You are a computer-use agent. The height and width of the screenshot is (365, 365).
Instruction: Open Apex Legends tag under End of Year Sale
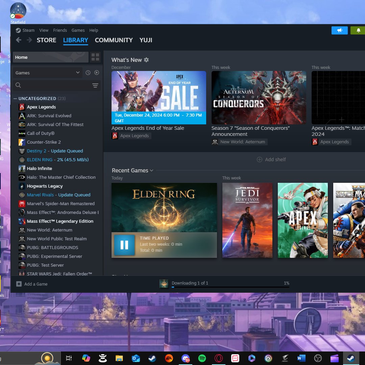click(x=131, y=136)
